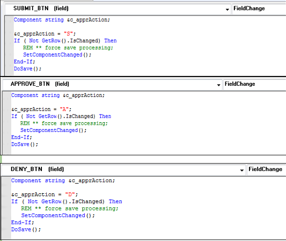The image size is (286, 241).
Task: Click the REM comment line in DENY_BTN code
Action: (x=70, y=208)
